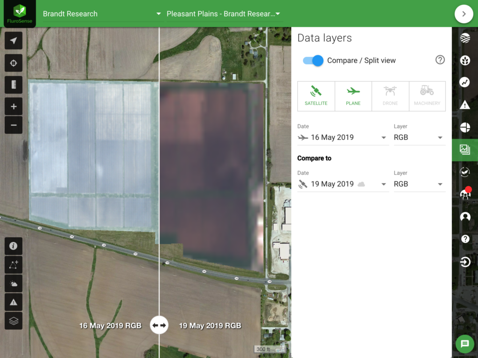478x358 pixels.
Task: Select the Machinery data source tab
Action: (x=427, y=96)
